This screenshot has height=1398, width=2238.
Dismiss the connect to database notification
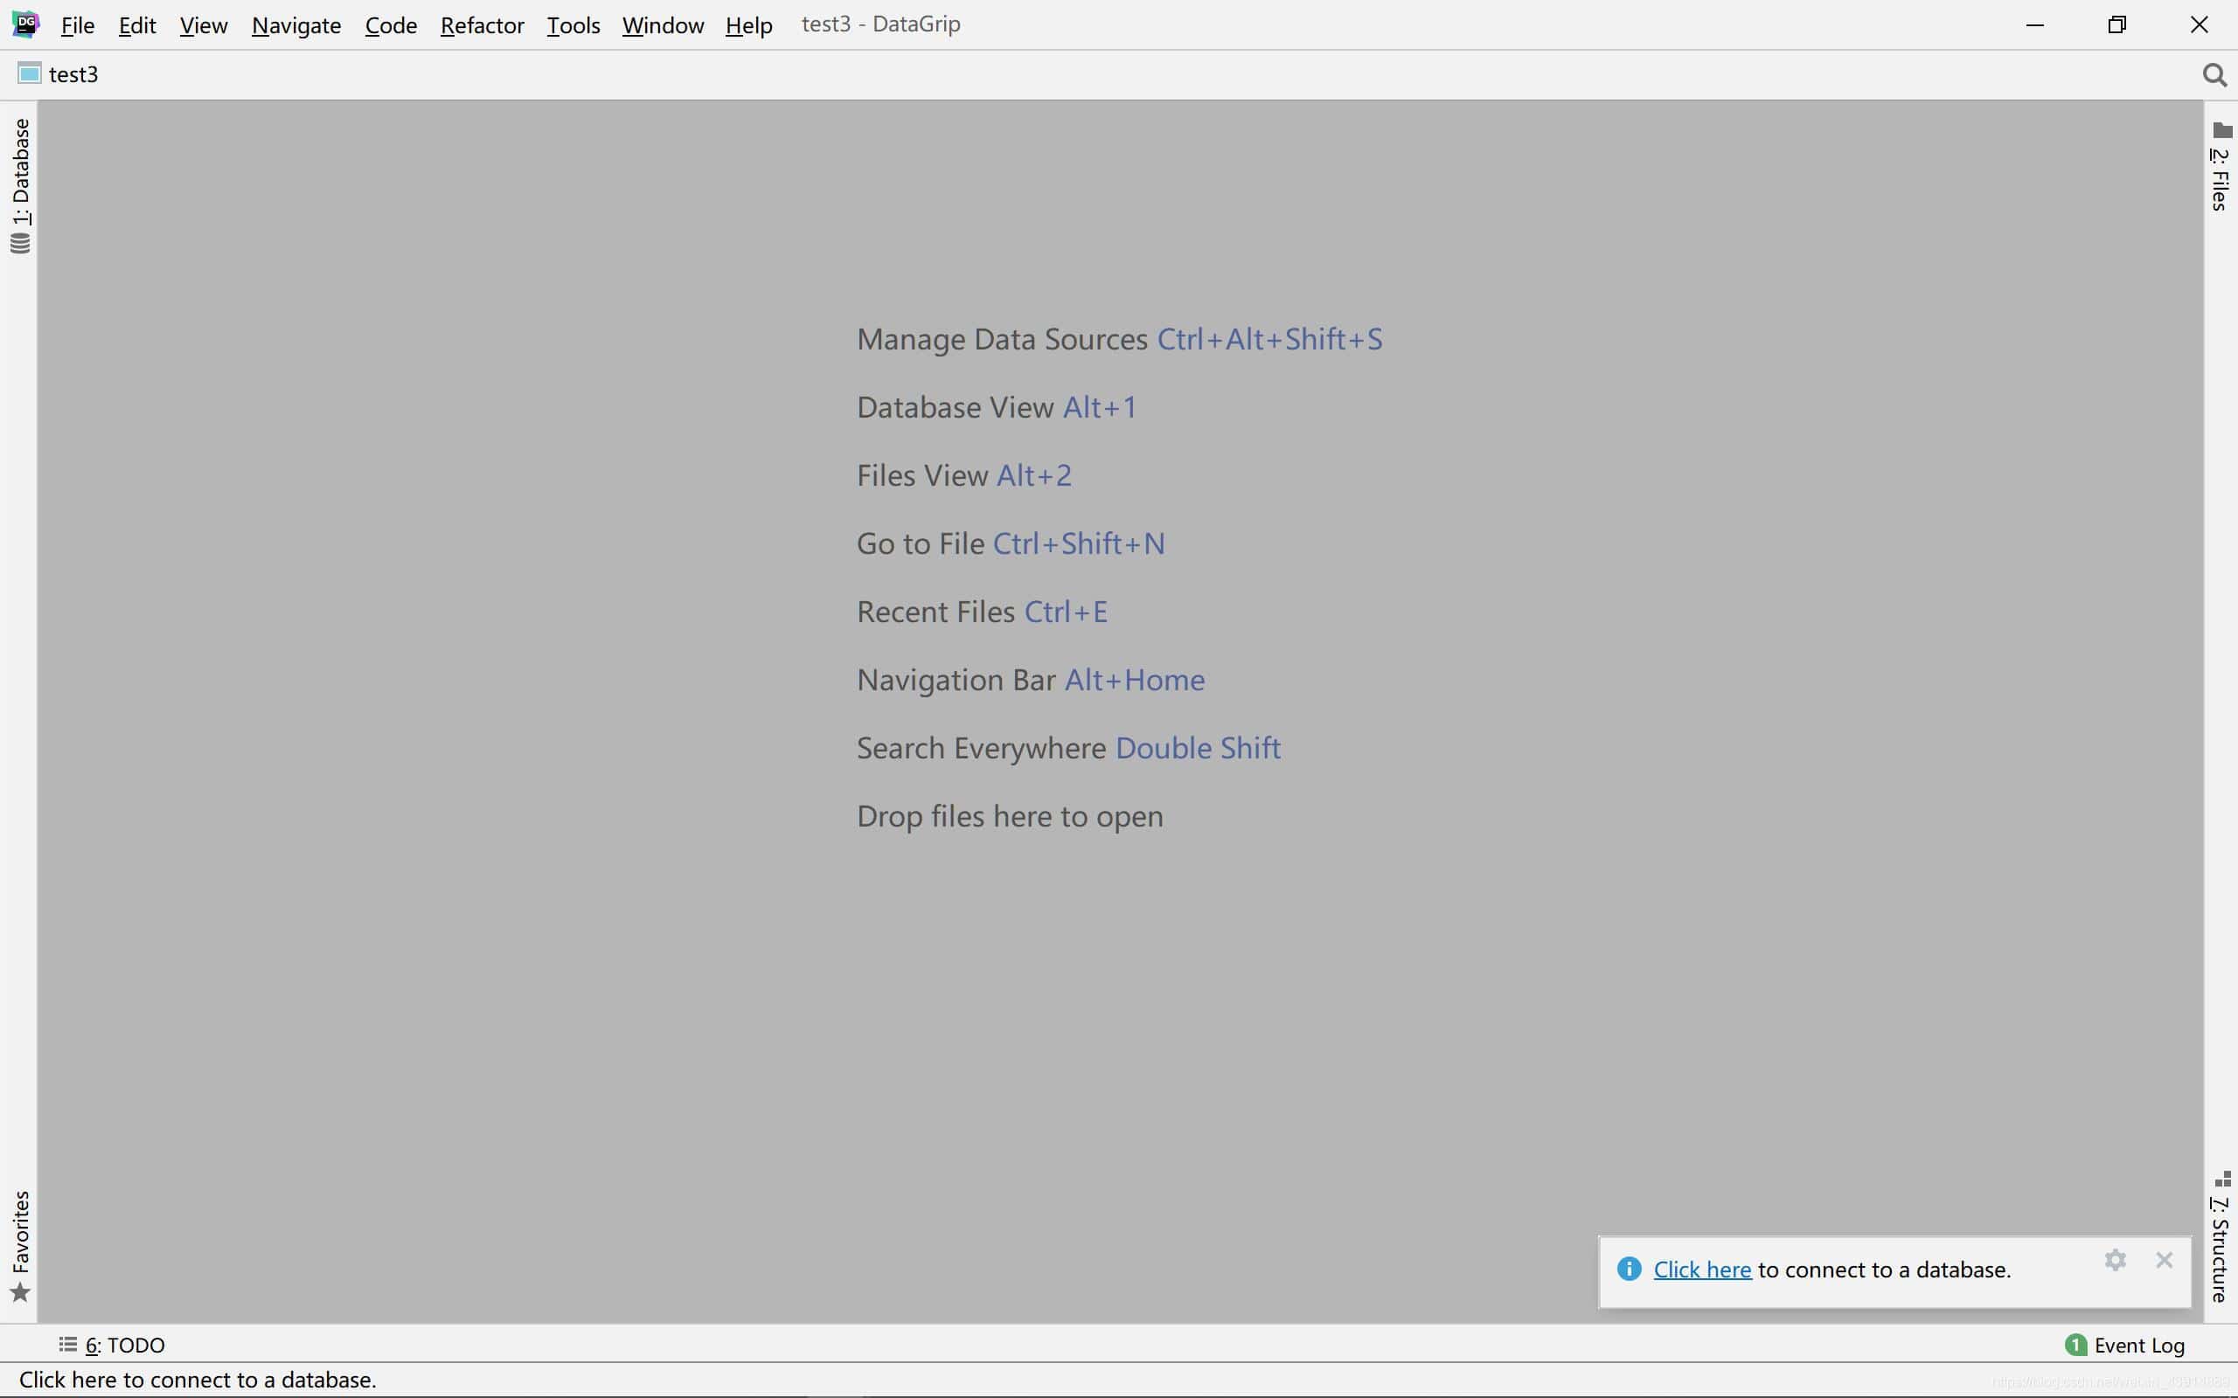tap(2164, 1260)
